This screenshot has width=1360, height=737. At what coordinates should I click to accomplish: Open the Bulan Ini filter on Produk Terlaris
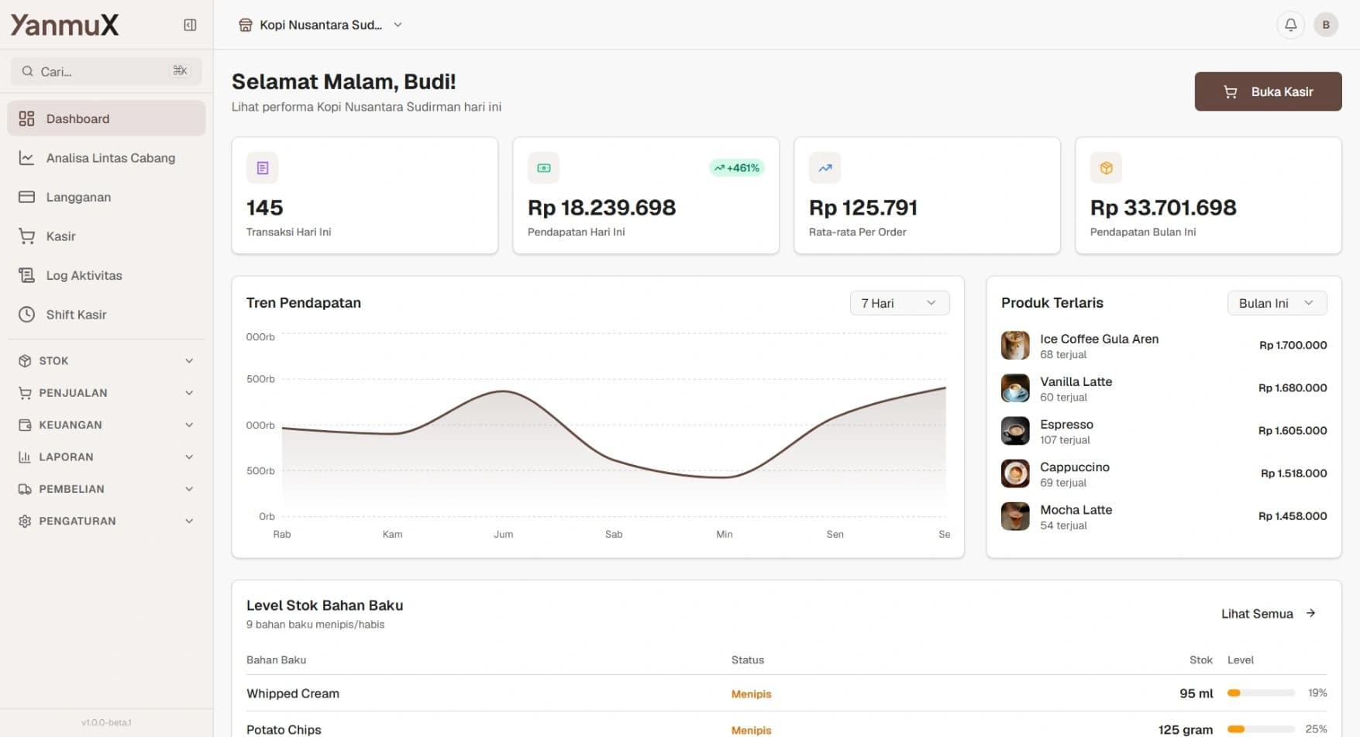1276,302
